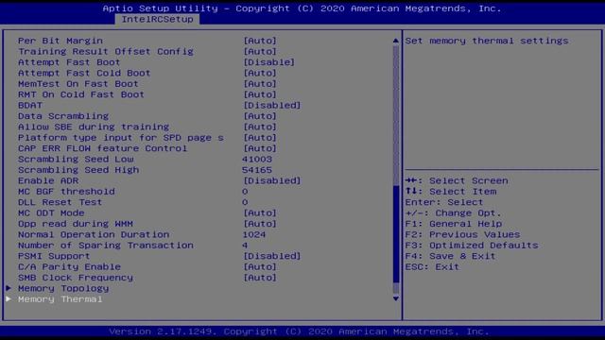
Task: Select the MC ODT Mode label
Action: coord(51,213)
